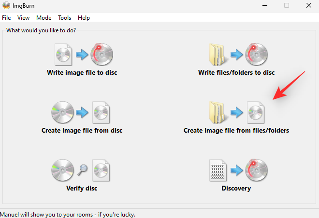Click the 'Verify disc' label

point(82,189)
